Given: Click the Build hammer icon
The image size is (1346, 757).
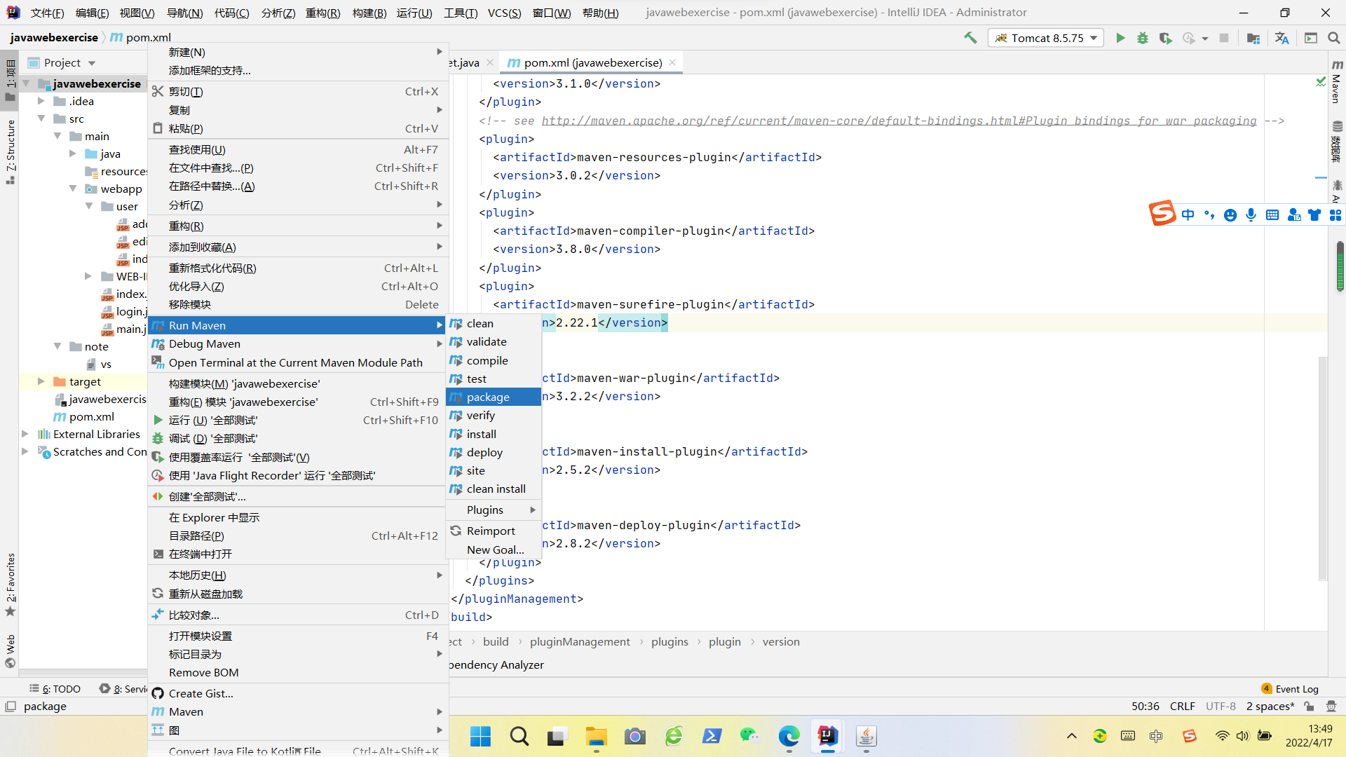Looking at the screenshot, I should (970, 38).
